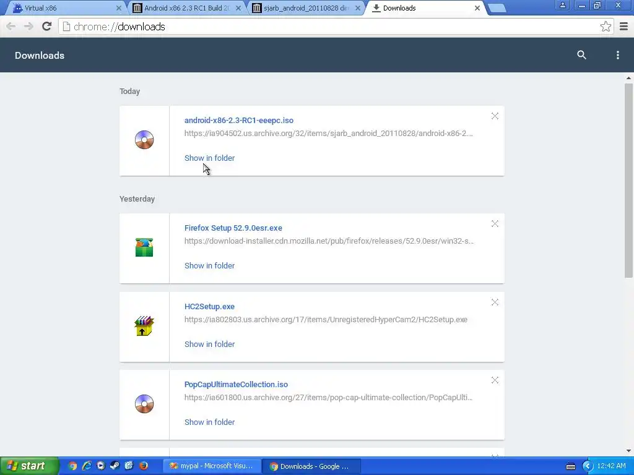Launch Chrome from the quick launch bar
This screenshot has height=475, width=634.
pos(72,466)
